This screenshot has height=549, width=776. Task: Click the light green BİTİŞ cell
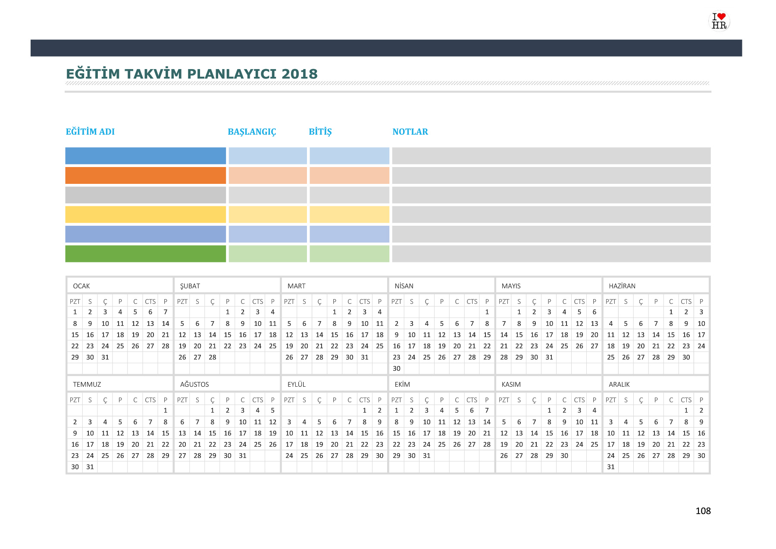(x=349, y=254)
